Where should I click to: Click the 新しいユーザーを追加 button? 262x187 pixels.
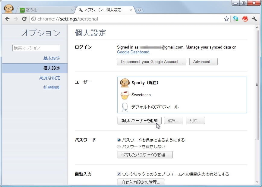point(139,121)
